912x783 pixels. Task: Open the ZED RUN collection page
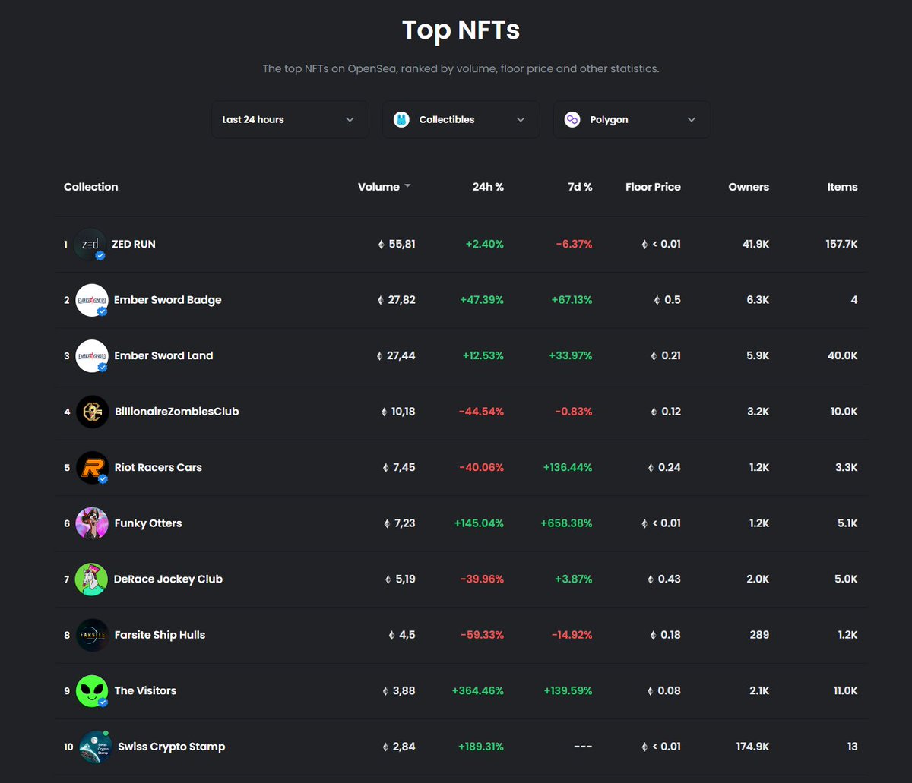tap(135, 243)
